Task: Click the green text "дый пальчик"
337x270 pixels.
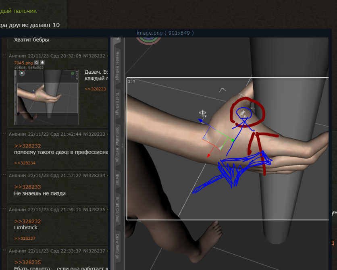Action: point(18,11)
